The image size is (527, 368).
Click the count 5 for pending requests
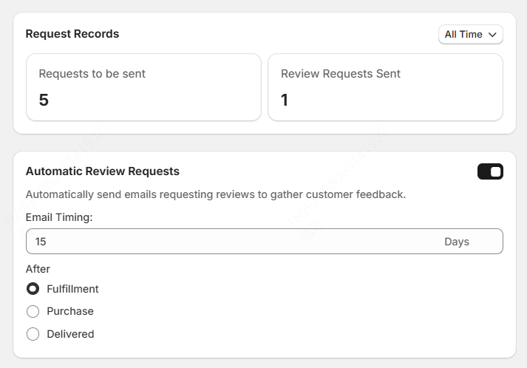point(44,100)
